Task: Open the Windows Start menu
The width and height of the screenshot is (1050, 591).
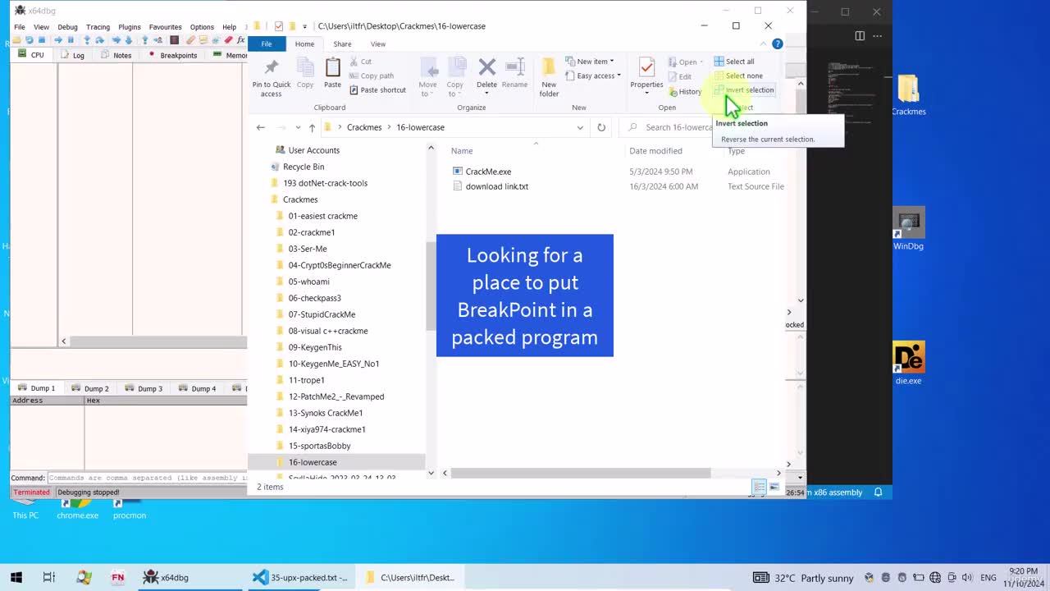Action: click(x=16, y=577)
